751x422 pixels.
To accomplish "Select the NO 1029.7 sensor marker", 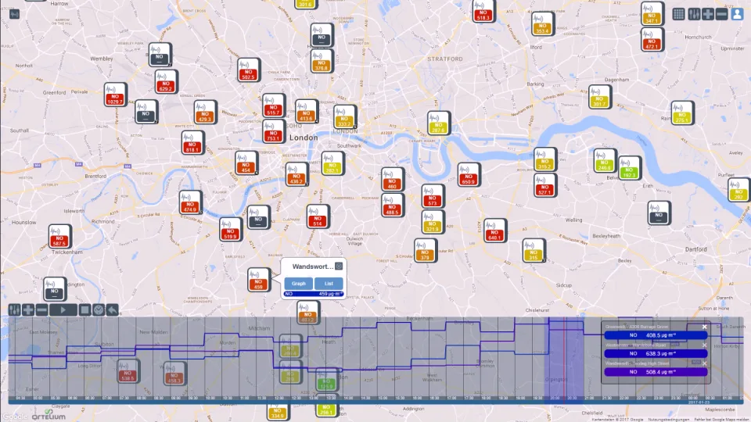I will coord(115,95).
